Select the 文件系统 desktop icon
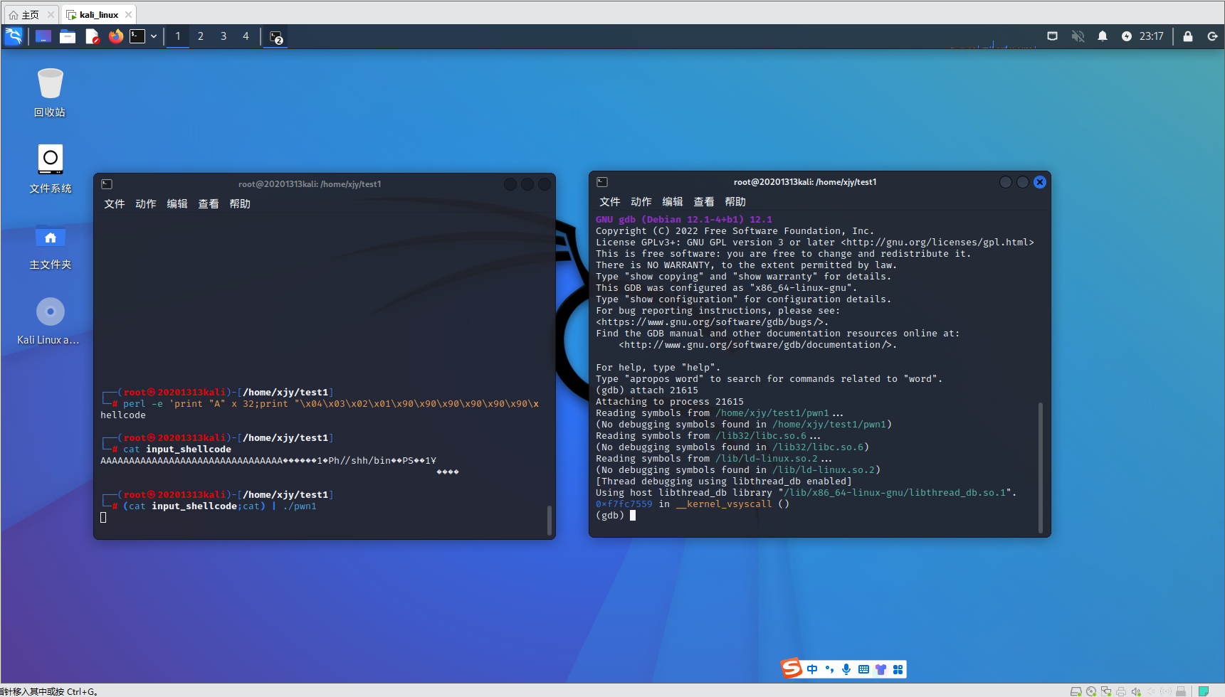The height and width of the screenshot is (697, 1225). coord(51,169)
